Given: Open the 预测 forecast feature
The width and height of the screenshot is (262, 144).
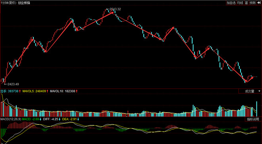Looking at the screenshot, I should [252, 3].
